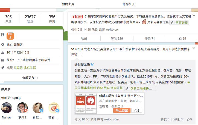Open the 4月10日 14:30 timestamp link
Screen dimensions: 198x125
81,29
